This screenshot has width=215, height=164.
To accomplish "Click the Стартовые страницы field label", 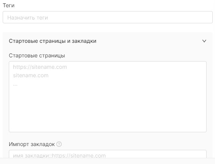I will 37,55.
